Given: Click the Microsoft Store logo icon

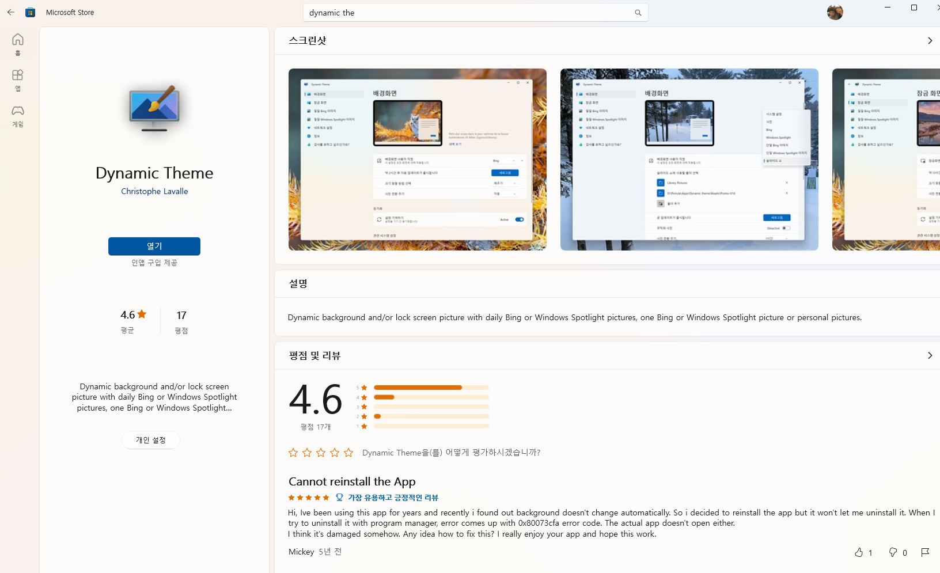Looking at the screenshot, I should click(x=31, y=12).
